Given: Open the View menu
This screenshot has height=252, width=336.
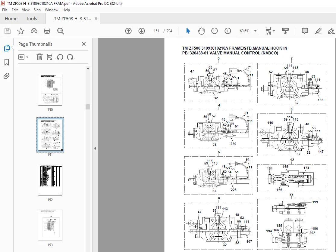Looking at the screenshot, I should (26, 10).
